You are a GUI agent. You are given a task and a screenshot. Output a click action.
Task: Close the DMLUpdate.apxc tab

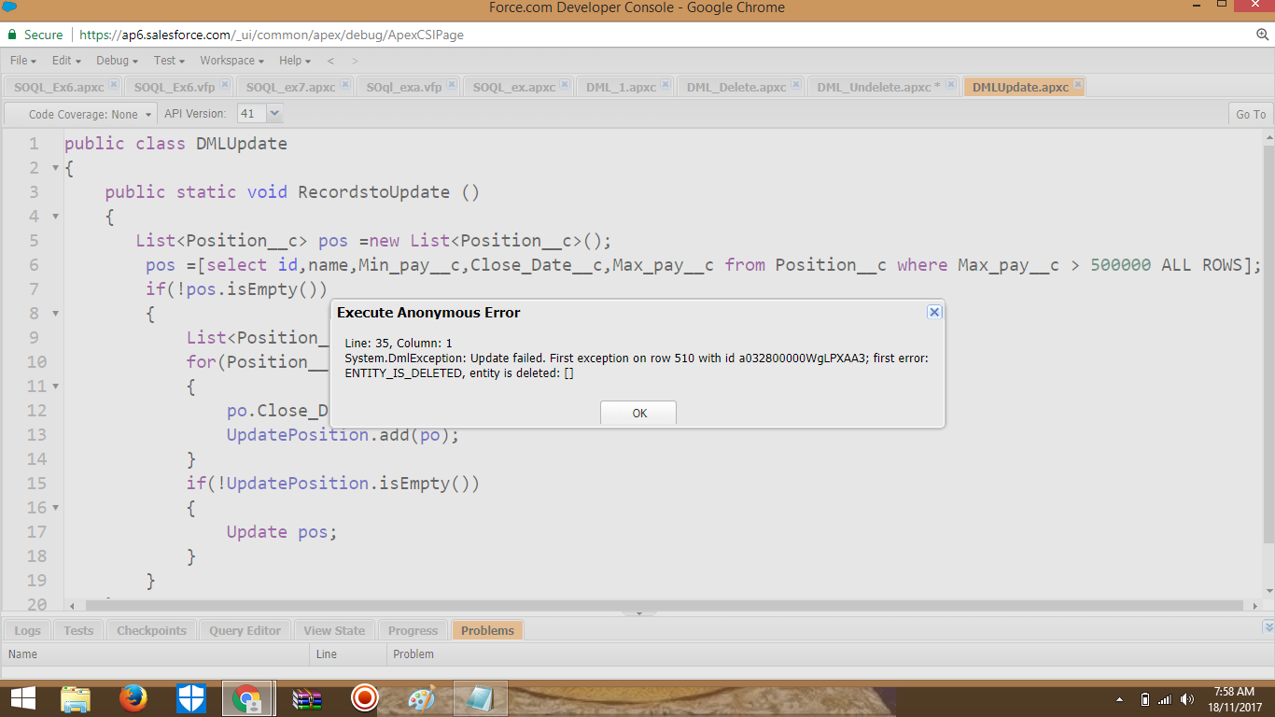pyautogui.click(x=1078, y=84)
